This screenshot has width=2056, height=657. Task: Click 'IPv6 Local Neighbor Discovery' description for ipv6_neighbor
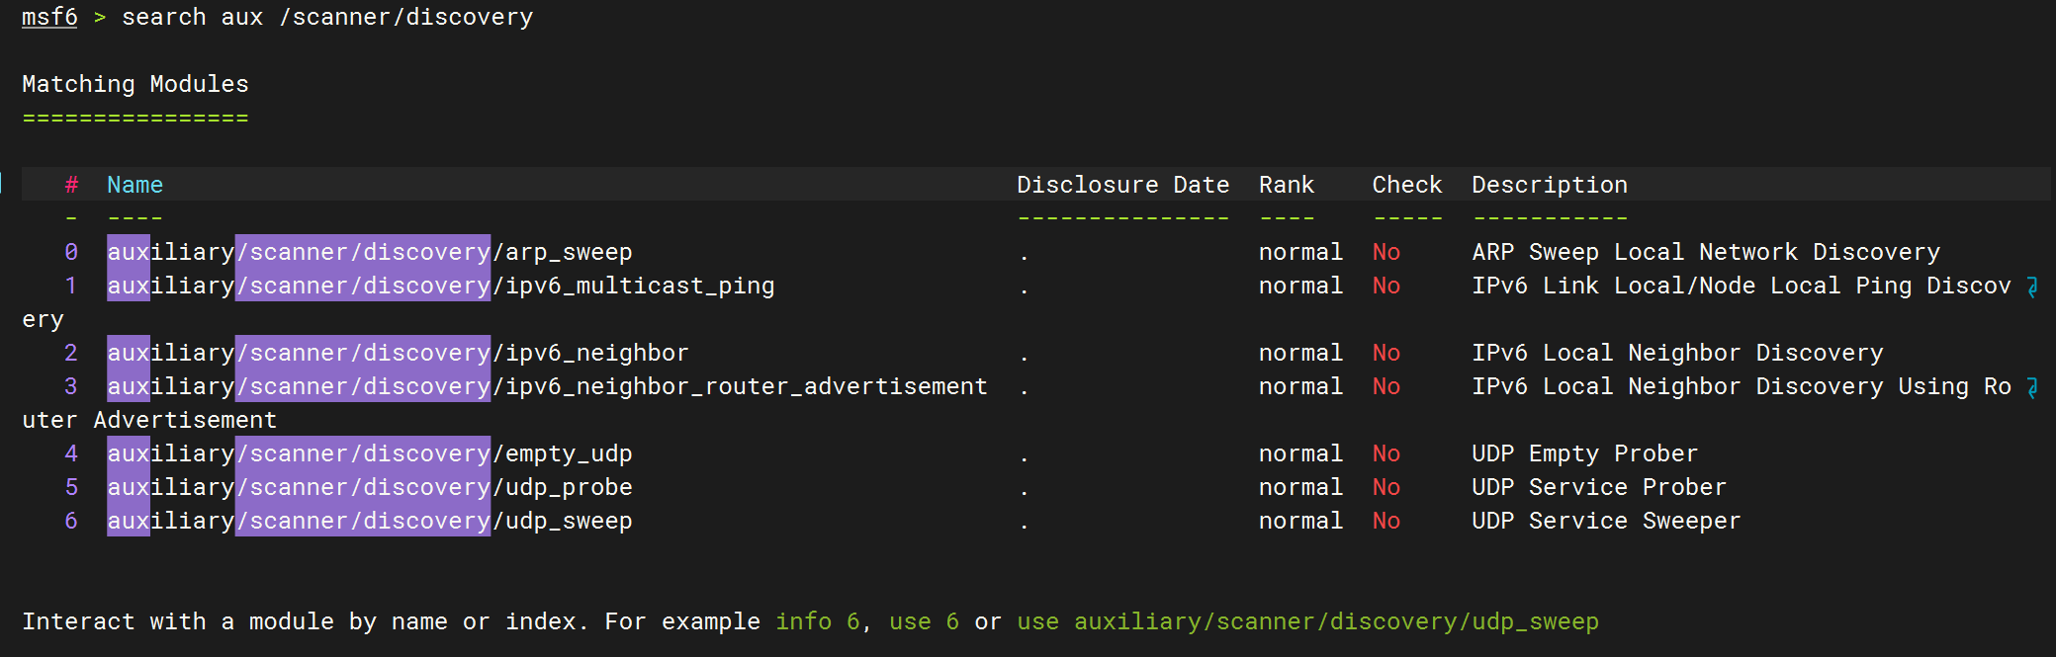coord(1677,353)
